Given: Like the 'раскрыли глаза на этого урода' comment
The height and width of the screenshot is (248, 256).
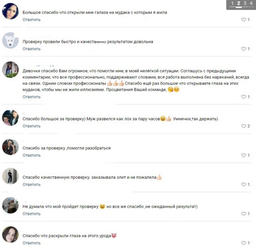Looking at the screenshot, I should pos(245,243).
